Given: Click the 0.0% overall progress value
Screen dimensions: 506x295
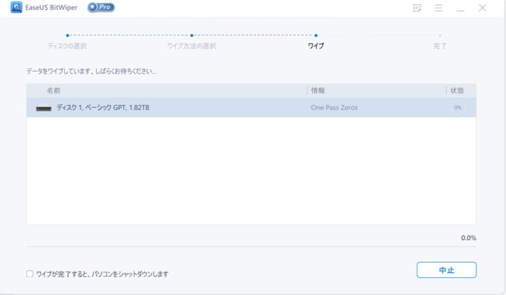Looking at the screenshot, I should 468,238.
